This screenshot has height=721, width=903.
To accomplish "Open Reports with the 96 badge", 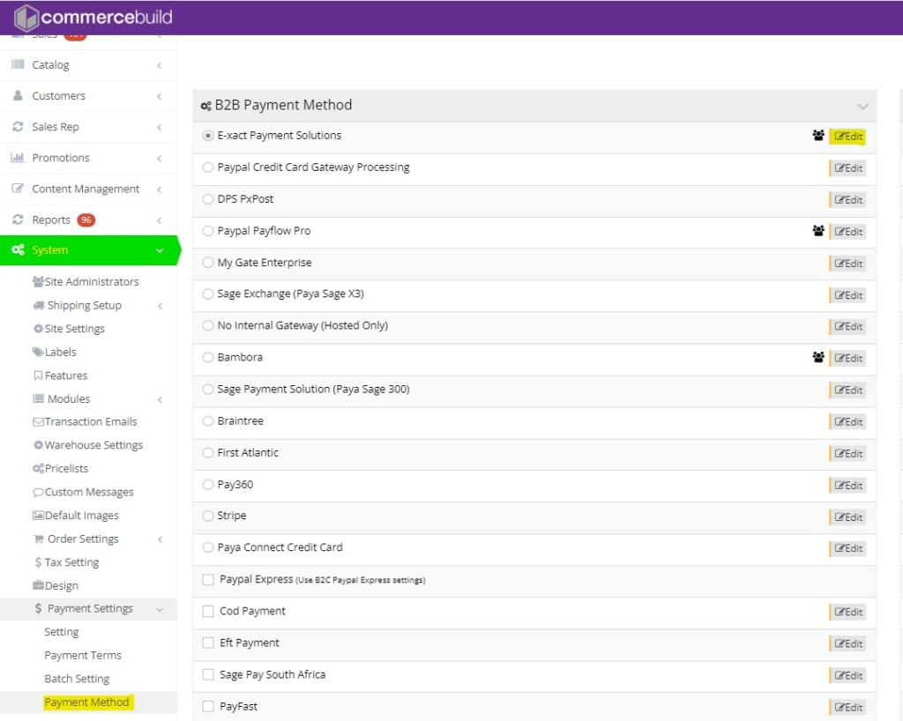I will pyautogui.click(x=51, y=219).
